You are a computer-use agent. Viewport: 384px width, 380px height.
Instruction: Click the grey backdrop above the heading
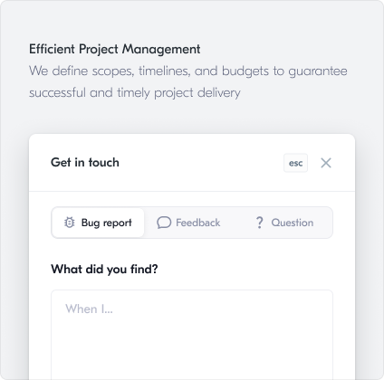(x=192, y=20)
